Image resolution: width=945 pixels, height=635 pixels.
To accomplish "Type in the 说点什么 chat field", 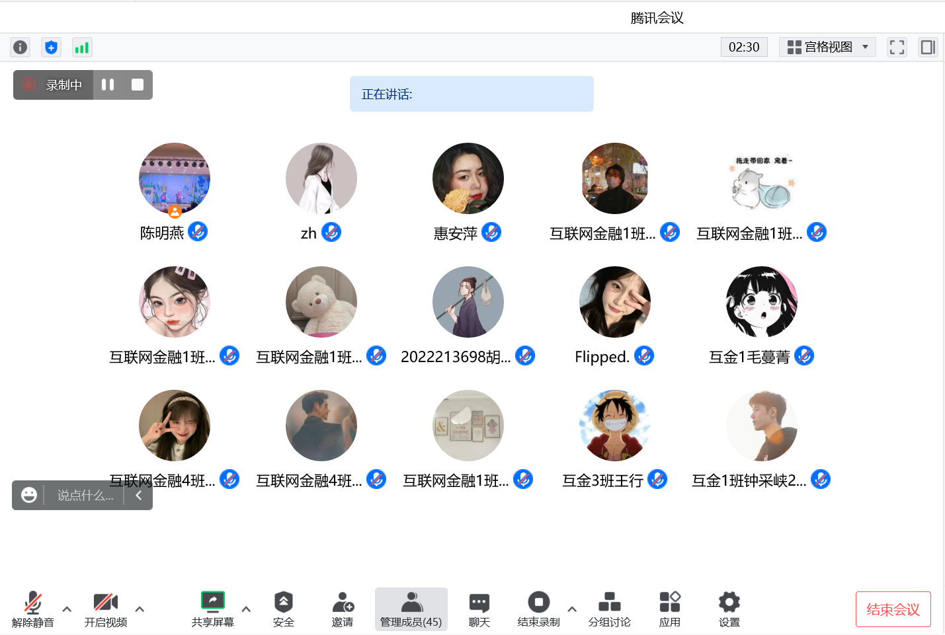I will (x=85, y=496).
